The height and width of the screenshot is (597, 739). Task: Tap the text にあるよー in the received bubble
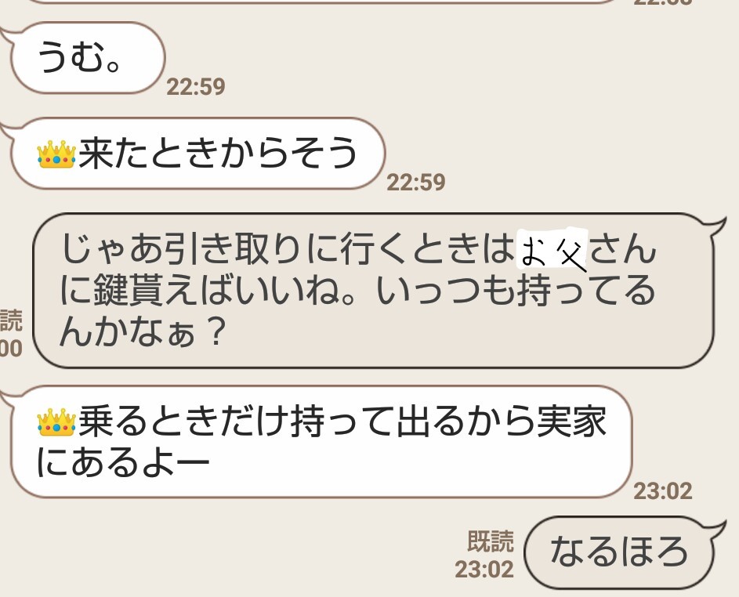[x=122, y=462]
